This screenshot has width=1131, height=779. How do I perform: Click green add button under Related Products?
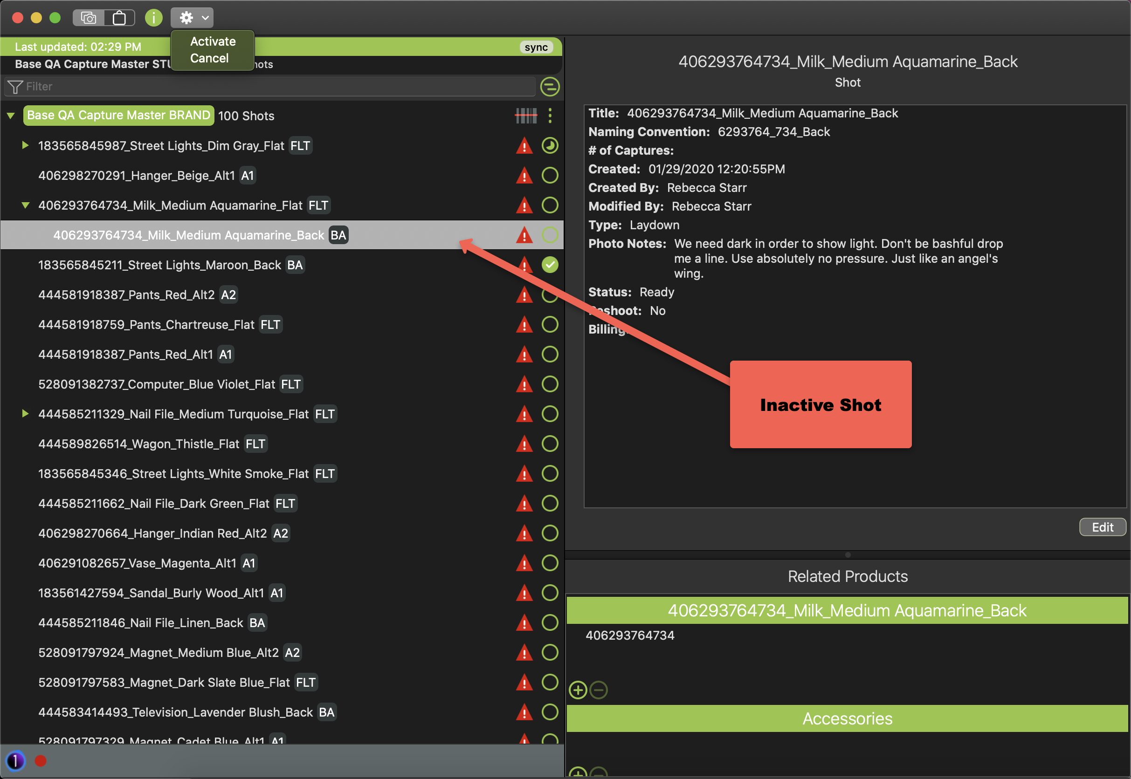tap(578, 690)
